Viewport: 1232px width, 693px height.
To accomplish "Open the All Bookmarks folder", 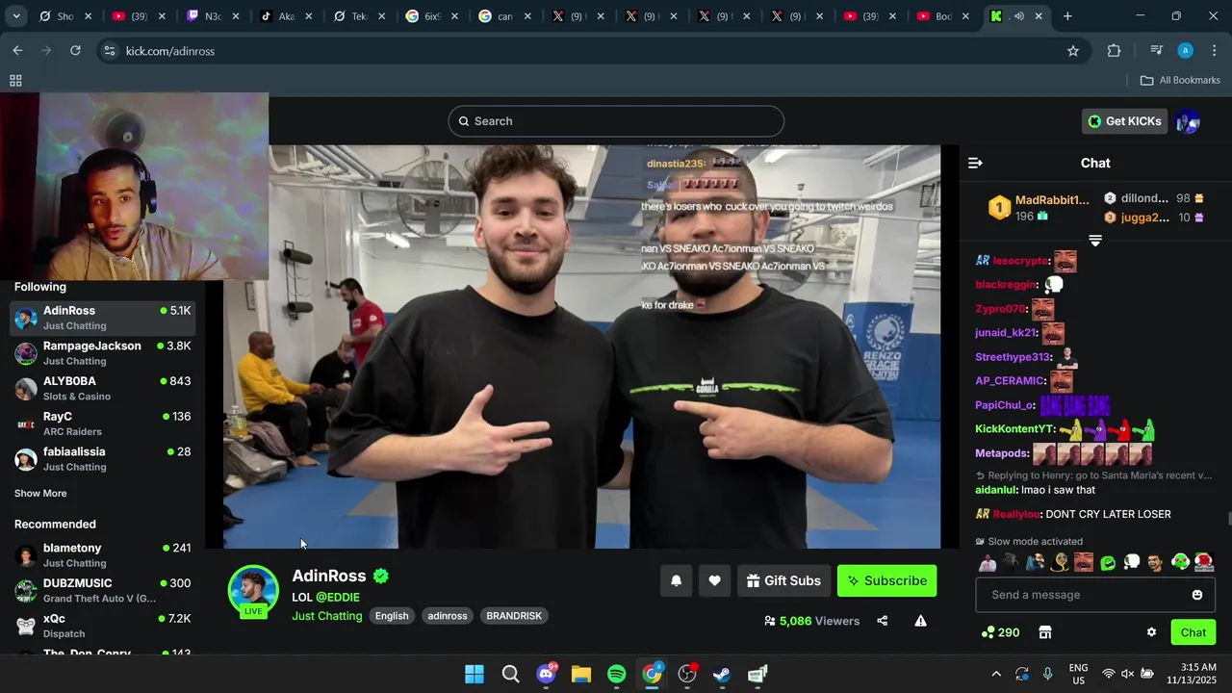I will (x=1180, y=81).
